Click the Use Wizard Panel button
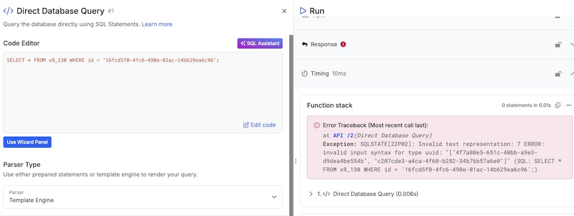Screen dimensions: 574x216 28,142
